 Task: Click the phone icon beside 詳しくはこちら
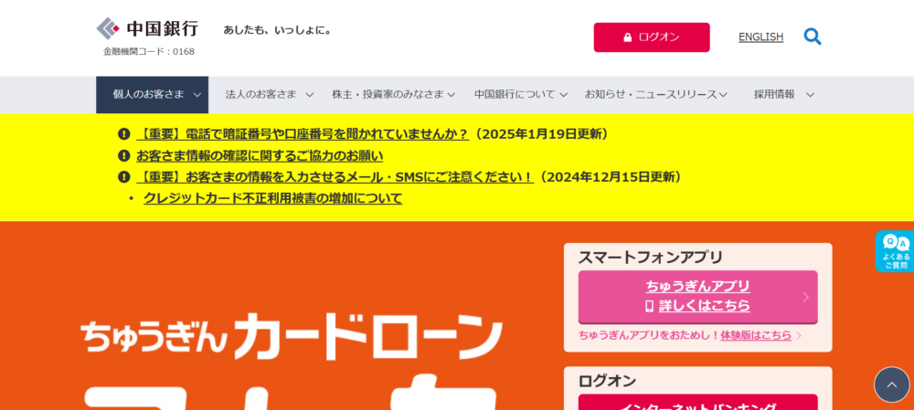(649, 306)
